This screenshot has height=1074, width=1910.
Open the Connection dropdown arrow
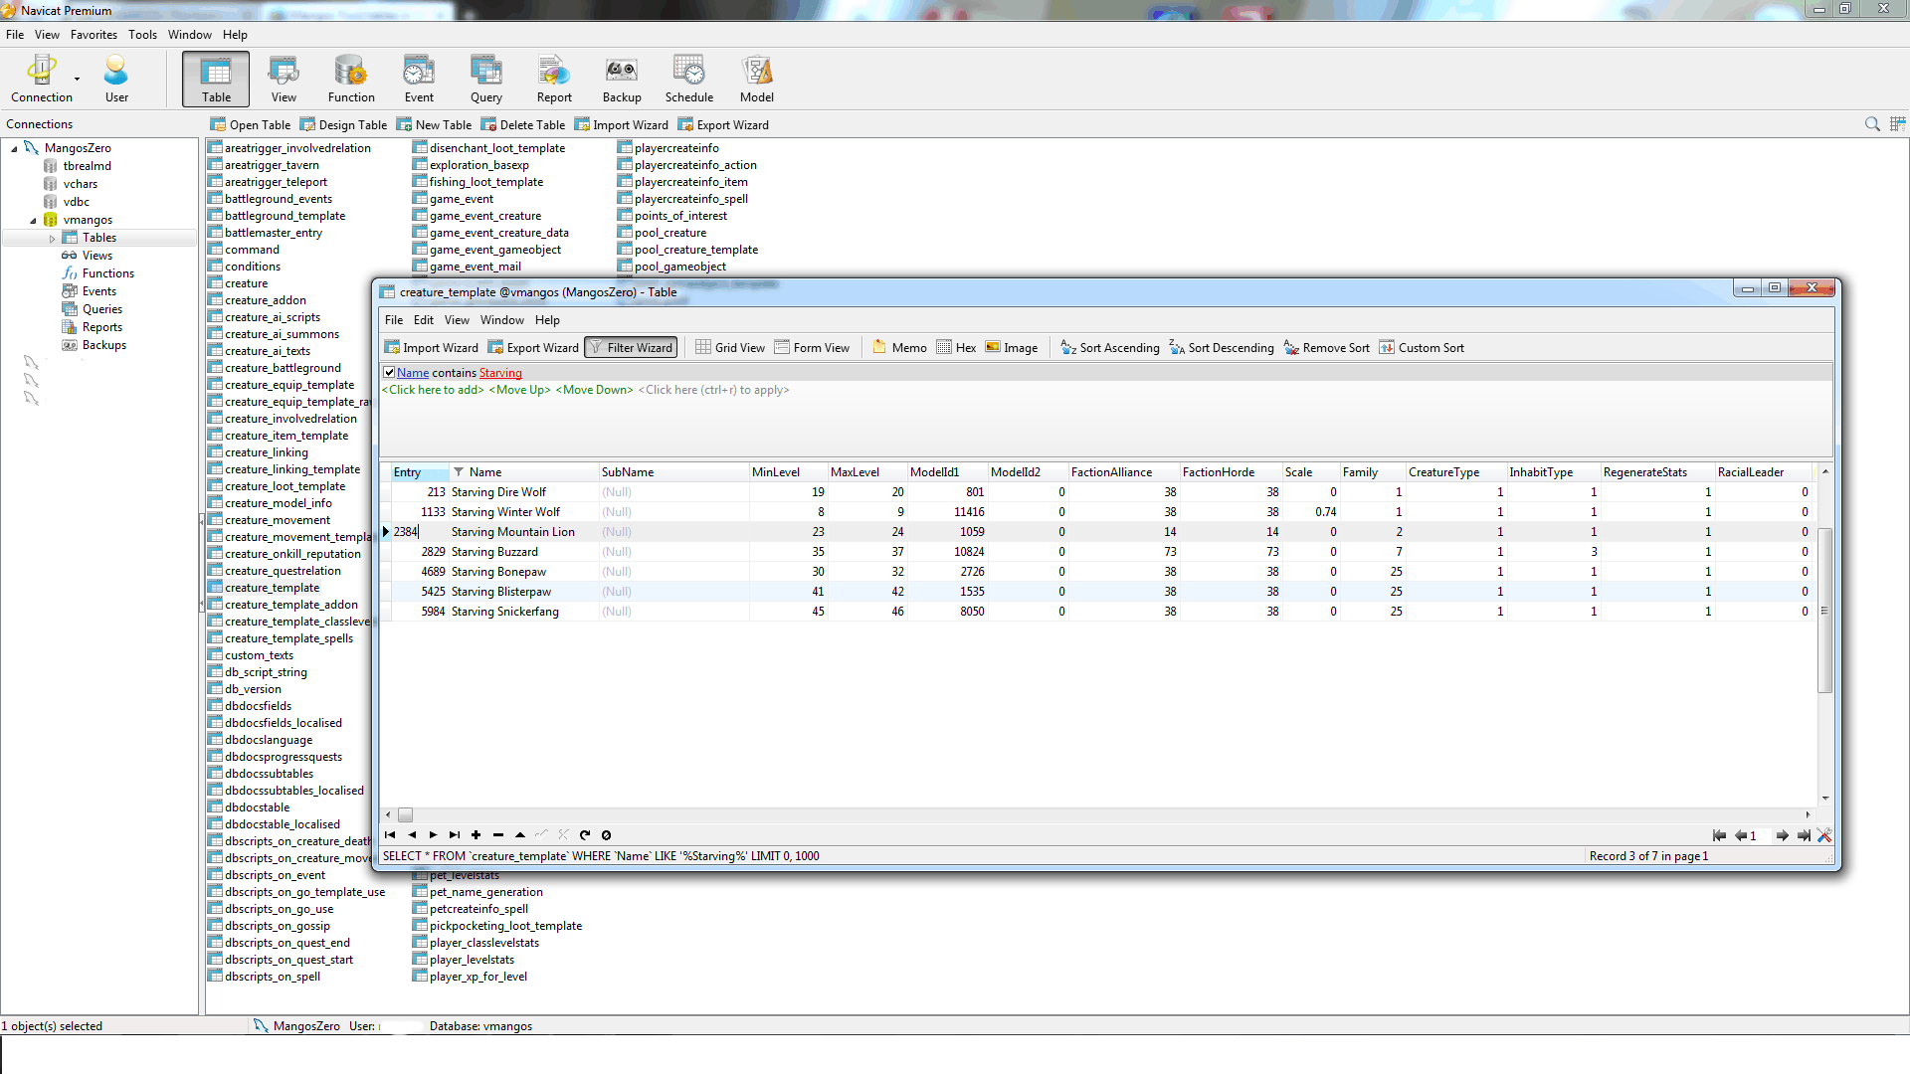point(77,80)
